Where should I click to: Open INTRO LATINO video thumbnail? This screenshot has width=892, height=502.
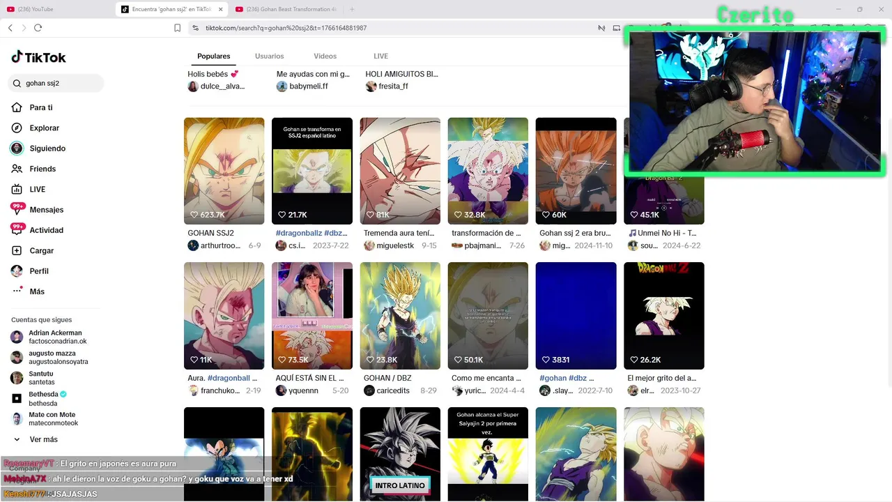pos(400,454)
